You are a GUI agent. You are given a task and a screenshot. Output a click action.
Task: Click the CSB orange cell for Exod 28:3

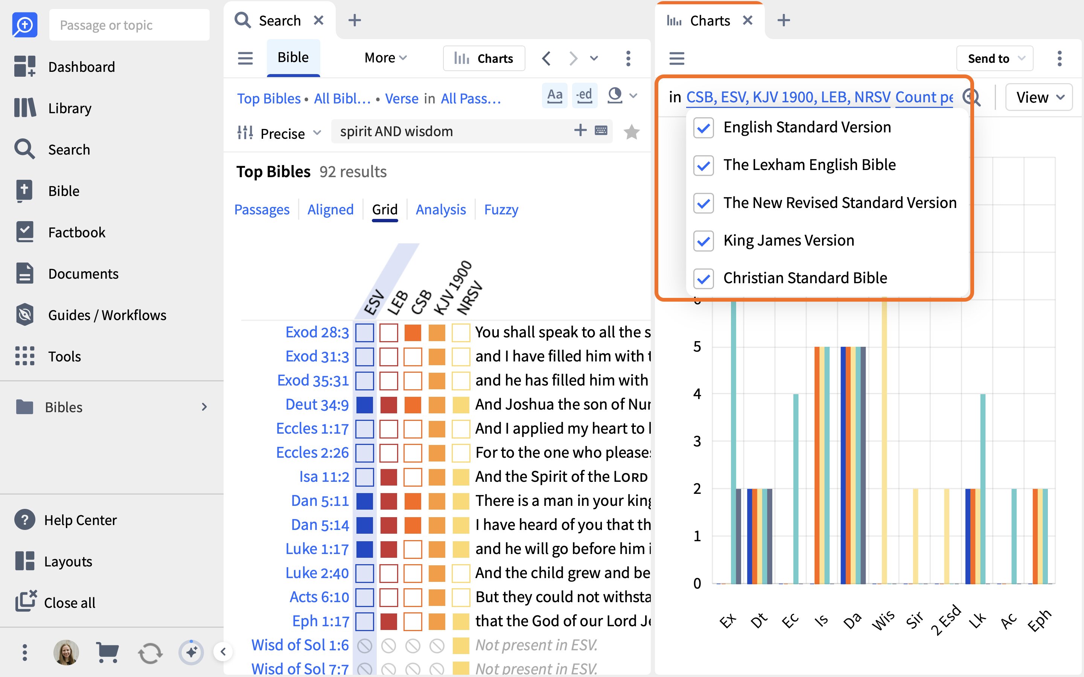[x=413, y=333]
